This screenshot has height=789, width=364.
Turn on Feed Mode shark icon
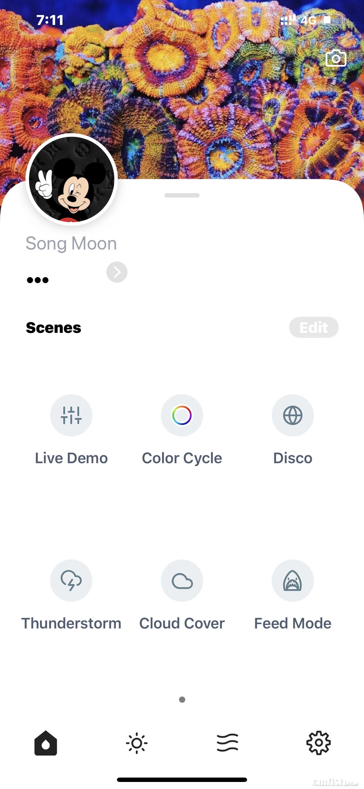click(292, 580)
